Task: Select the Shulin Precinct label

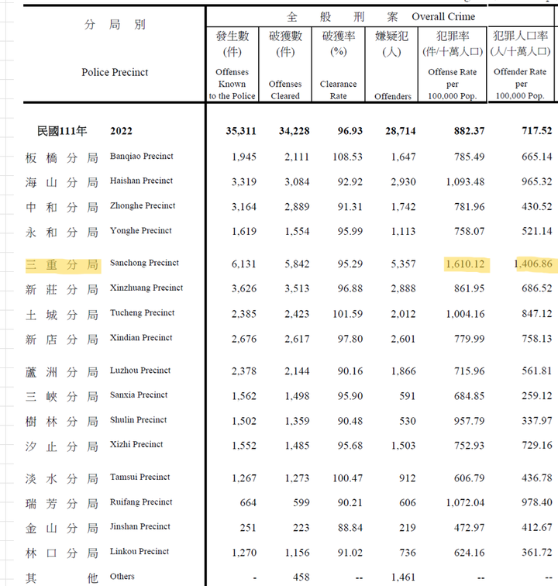Action: tap(138, 420)
